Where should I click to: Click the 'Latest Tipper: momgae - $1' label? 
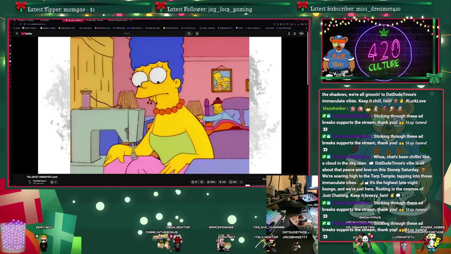(61, 10)
